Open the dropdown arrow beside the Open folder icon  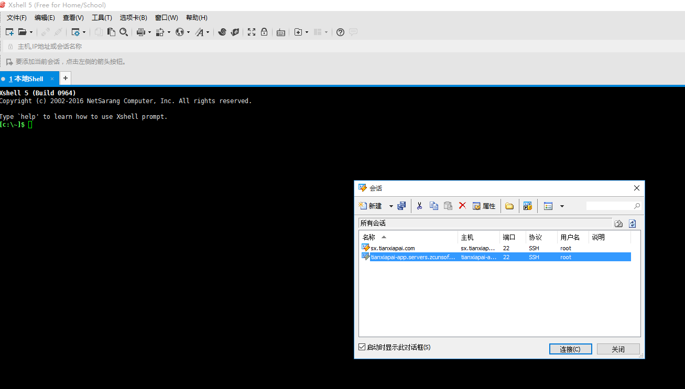31,32
